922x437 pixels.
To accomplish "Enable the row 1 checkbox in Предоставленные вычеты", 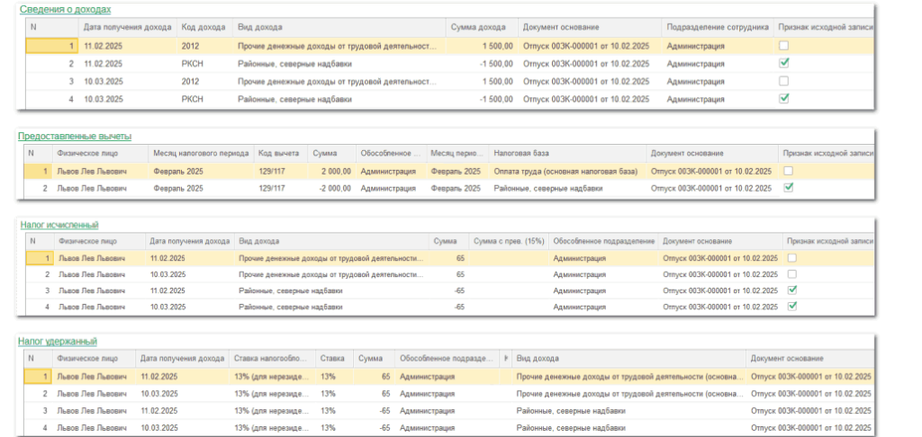I will pyautogui.click(x=789, y=171).
